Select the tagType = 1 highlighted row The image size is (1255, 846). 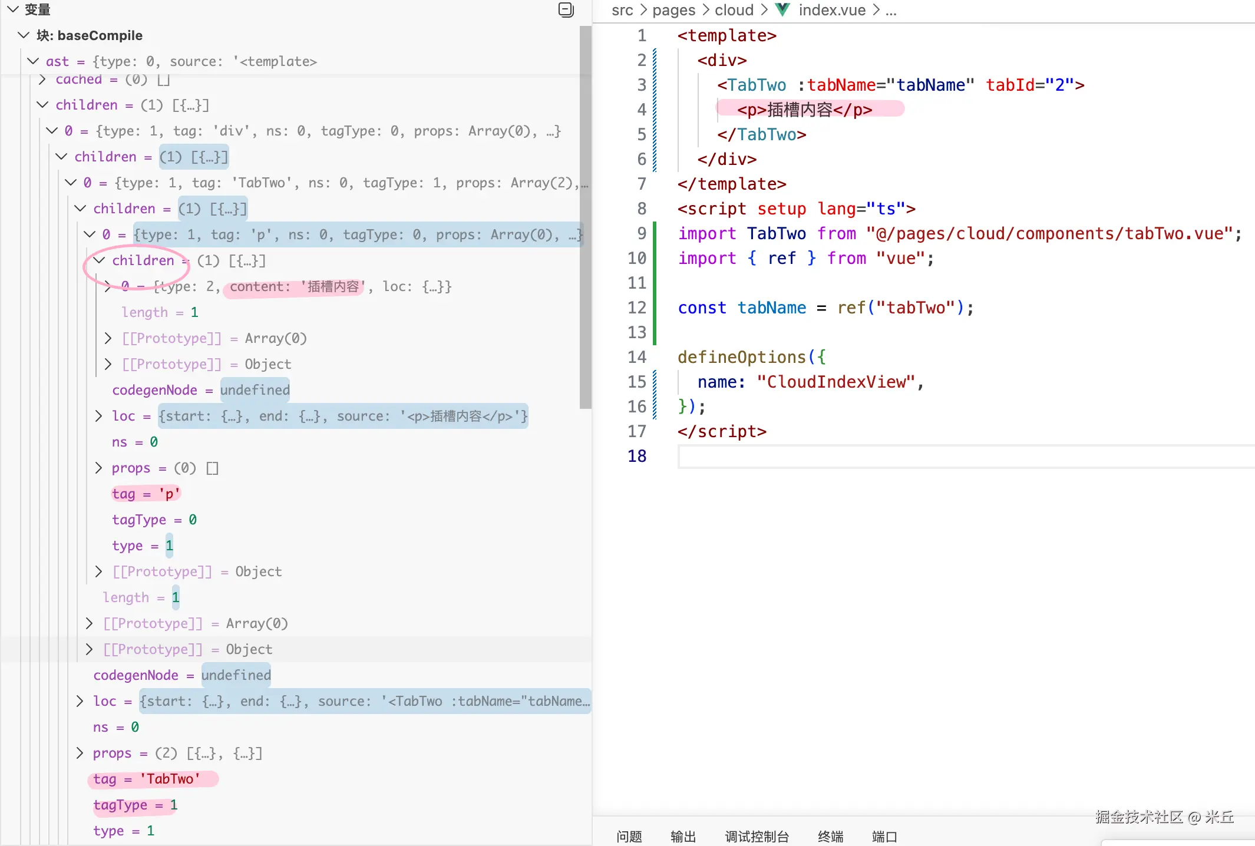coord(134,805)
